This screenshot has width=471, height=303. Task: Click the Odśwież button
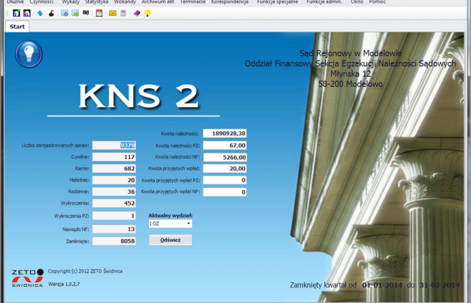[170, 240]
